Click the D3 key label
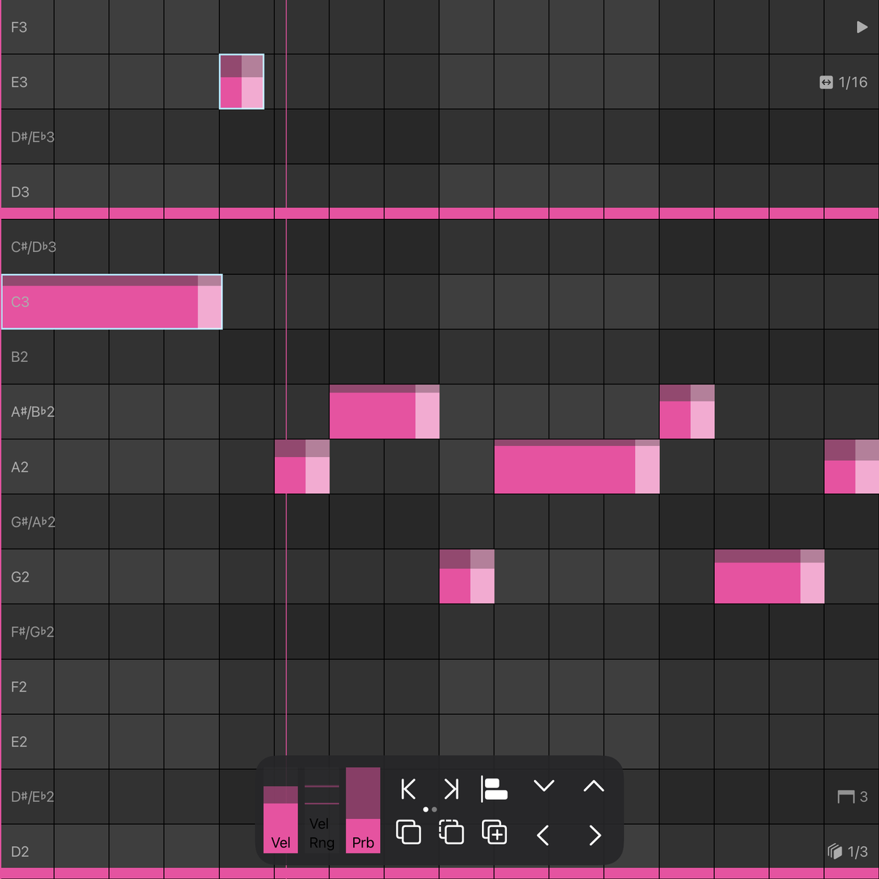 pos(20,192)
